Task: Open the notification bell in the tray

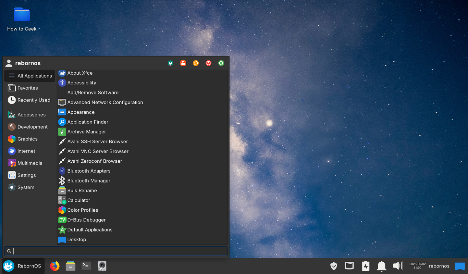Action: [381, 266]
